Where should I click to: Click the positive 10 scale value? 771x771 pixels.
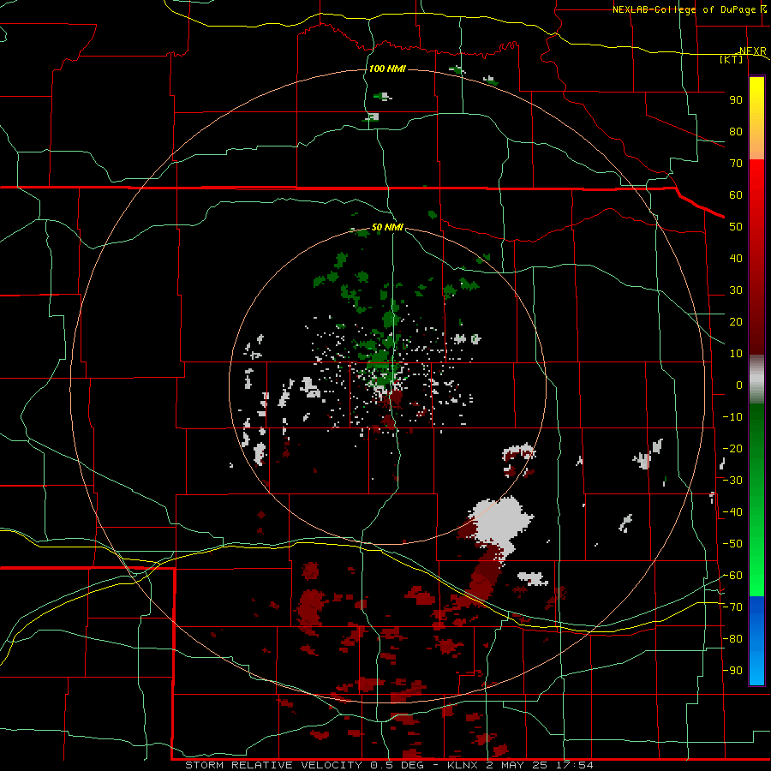pos(736,354)
